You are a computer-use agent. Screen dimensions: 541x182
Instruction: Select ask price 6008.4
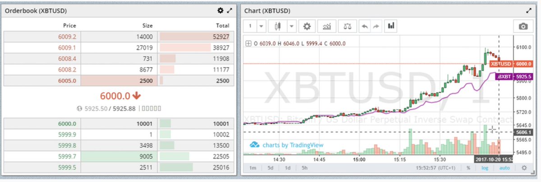click(x=67, y=59)
